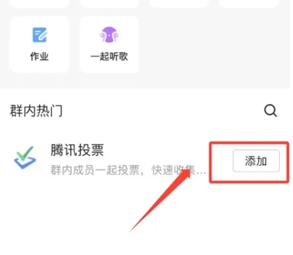Tap the first cropped card at top
This screenshot has height=255, width=293.
pos(39,3)
